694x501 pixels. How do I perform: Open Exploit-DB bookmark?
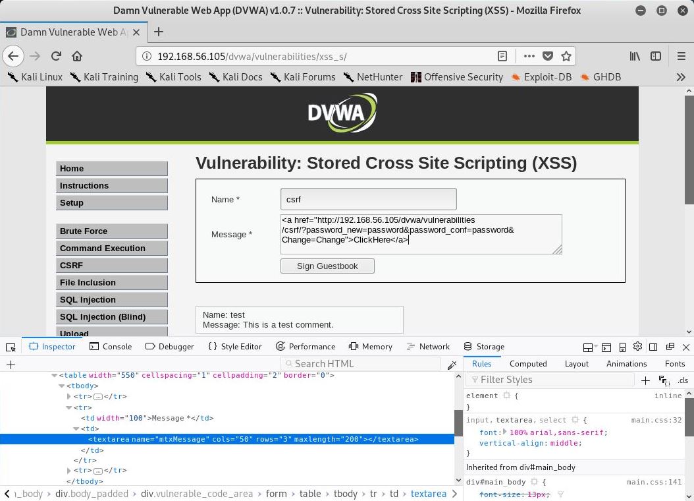click(541, 77)
